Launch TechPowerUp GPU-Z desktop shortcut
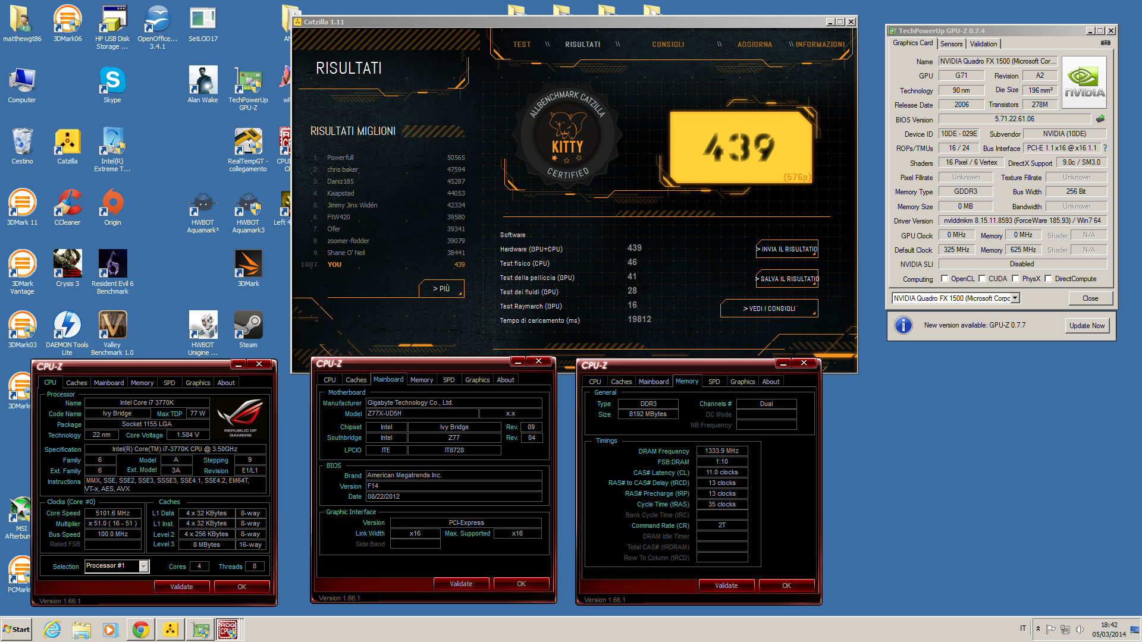Image resolution: width=1142 pixels, height=642 pixels. tap(248, 89)
